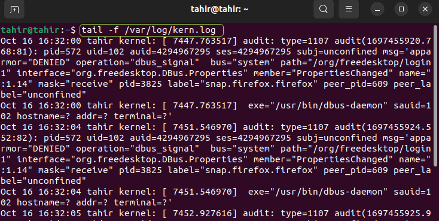Click the tahir@tahir: ~ window title
439x221 pixels.
(219, 9)
